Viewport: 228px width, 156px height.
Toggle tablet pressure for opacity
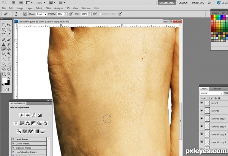(x=71, y=14)
